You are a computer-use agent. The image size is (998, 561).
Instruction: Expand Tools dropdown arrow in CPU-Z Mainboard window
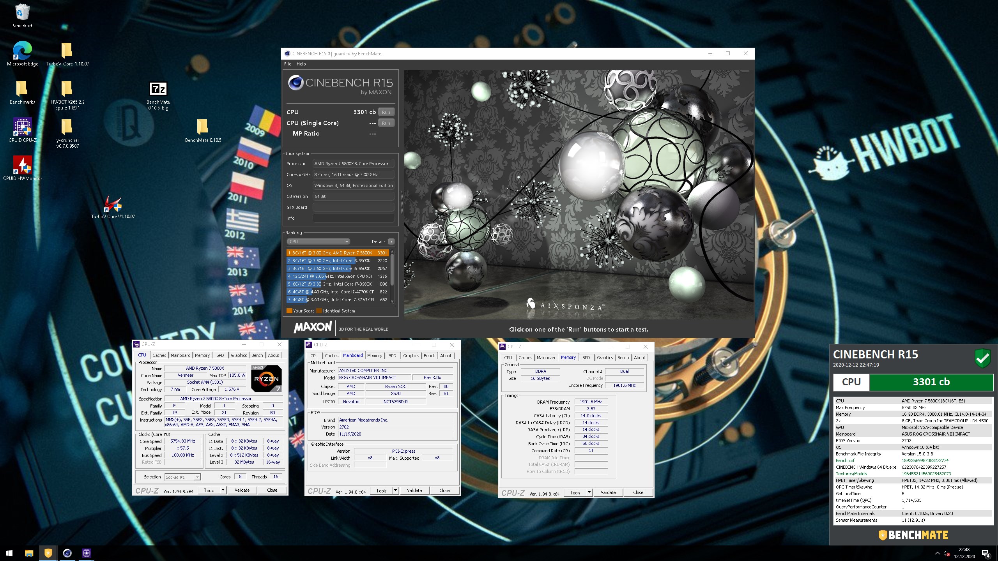[x=395, y=490]
